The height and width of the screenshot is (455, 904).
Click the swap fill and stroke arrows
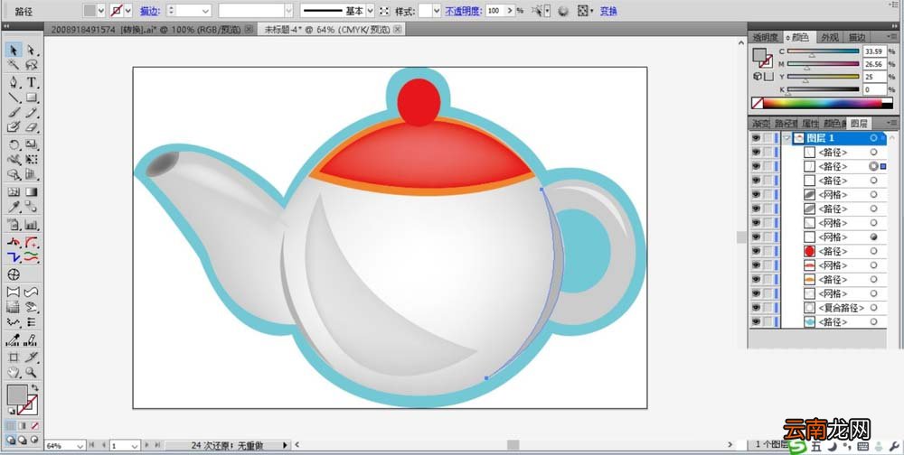coord(35,387)
